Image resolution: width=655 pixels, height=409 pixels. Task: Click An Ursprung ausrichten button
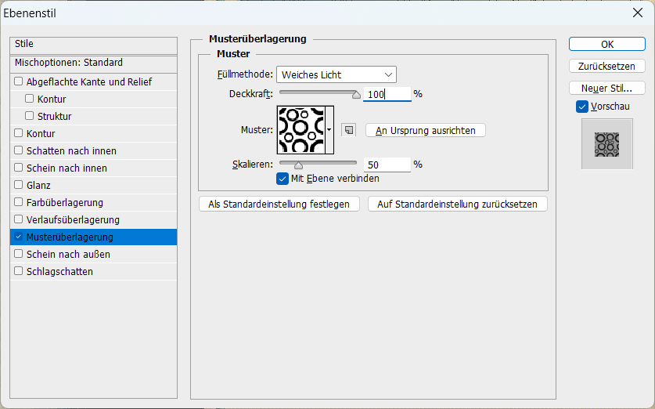pyautogui.click(x=425, y=131)
